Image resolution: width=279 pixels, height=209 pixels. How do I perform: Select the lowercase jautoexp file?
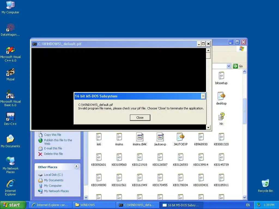pyautogui.click(x=160, y=139)
